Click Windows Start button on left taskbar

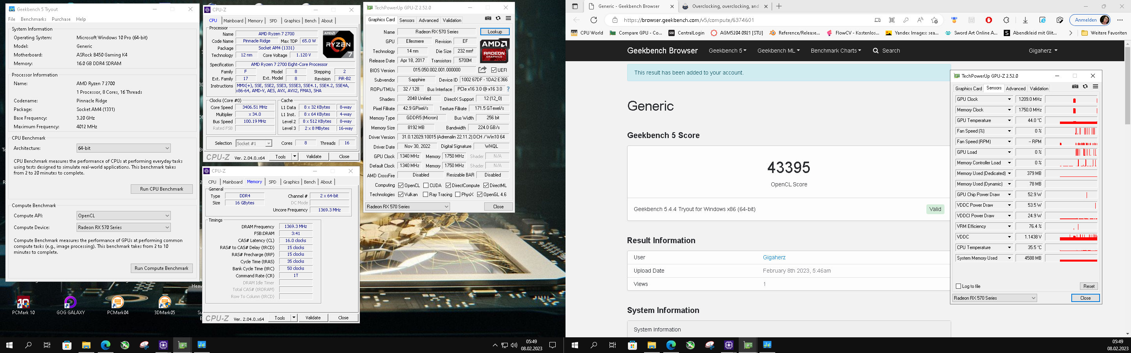pyautogui.click(x=9, y=345)
